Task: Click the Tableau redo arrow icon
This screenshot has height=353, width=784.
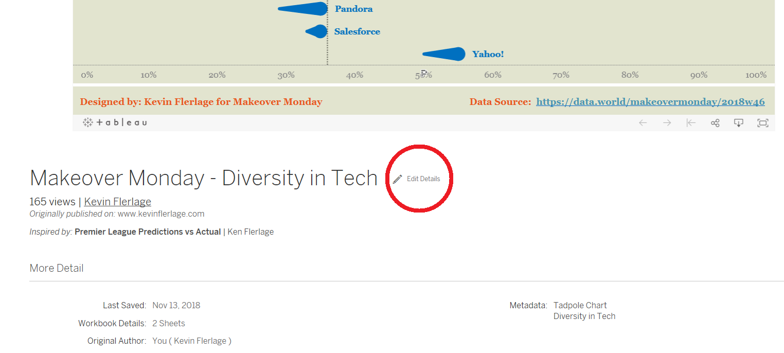Action: [x=667, y=122]
